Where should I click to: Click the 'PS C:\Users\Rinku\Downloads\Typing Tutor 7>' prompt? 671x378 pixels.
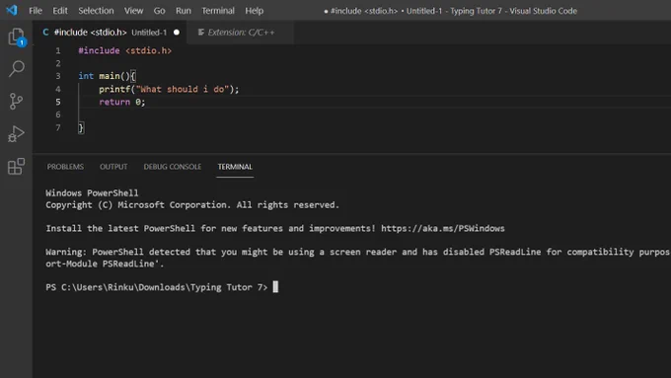(x=157, y=287)
